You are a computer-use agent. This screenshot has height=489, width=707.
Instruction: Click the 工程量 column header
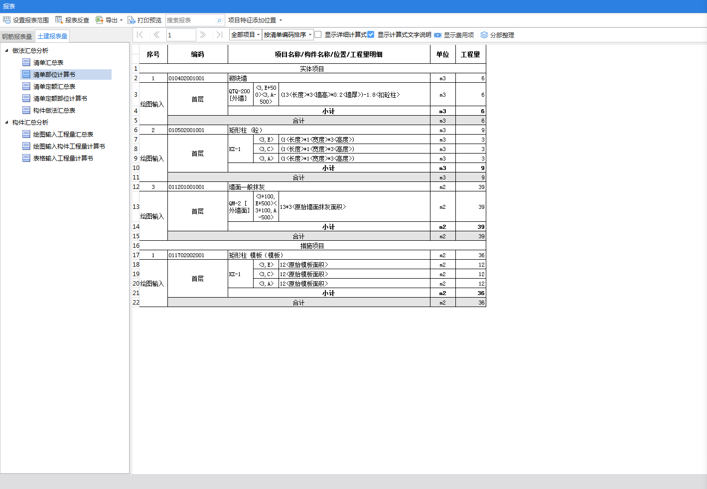(x=470, y=54)
